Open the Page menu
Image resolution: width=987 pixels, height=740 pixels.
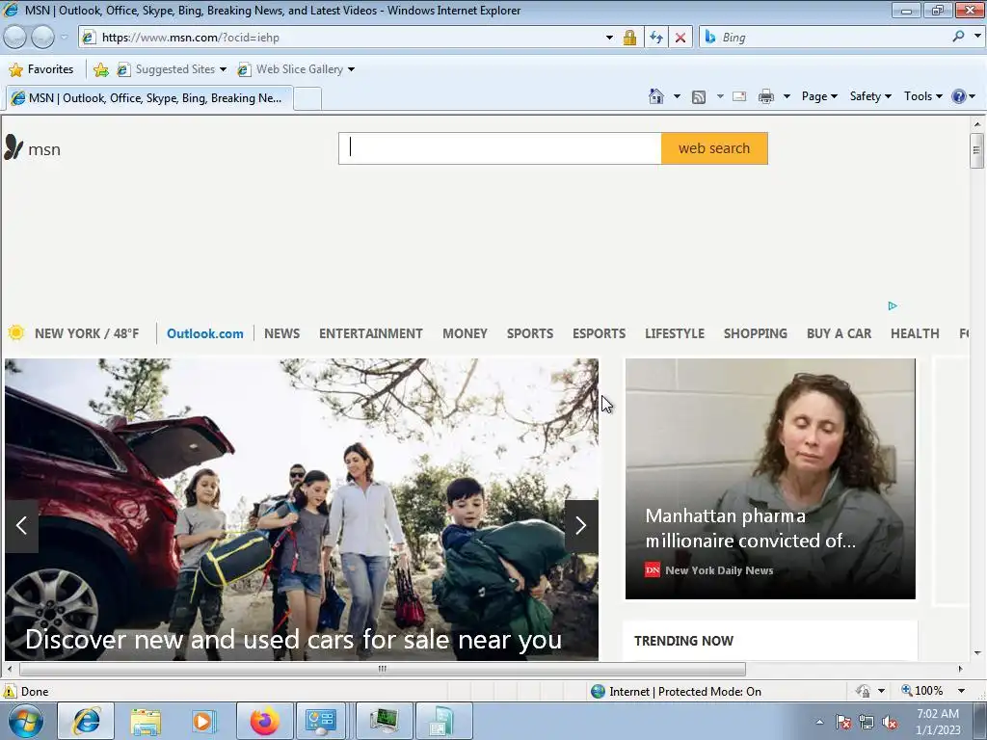coord(819,96)
